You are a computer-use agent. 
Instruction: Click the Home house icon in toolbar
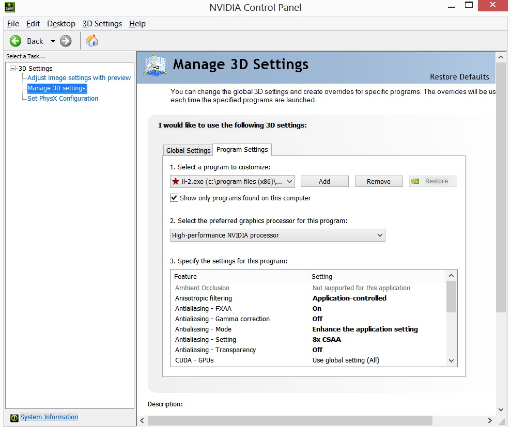click(92, 41)
